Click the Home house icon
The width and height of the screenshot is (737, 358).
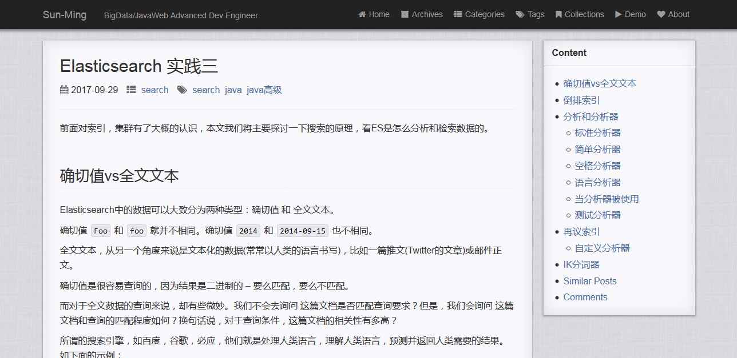362,14
